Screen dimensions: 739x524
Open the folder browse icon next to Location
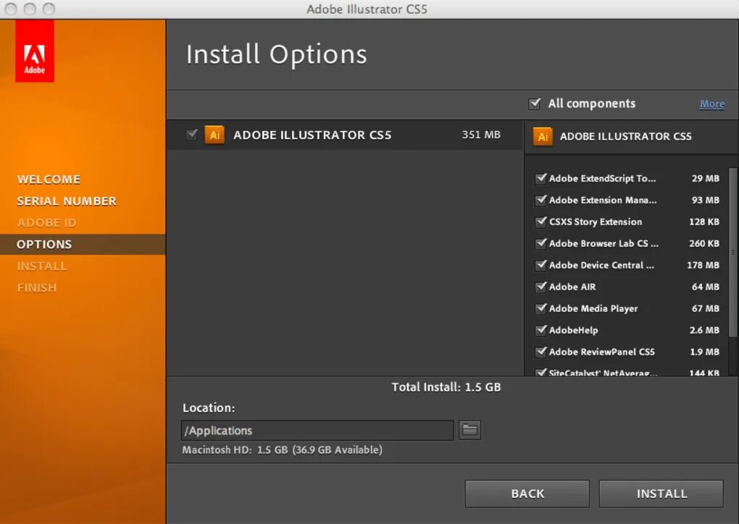tap(469, 430)
